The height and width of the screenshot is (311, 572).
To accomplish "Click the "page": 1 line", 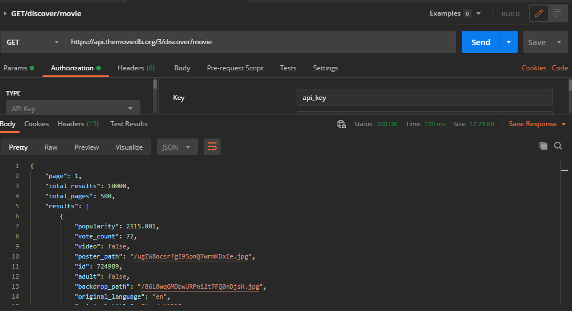I will tap(63, 176).
